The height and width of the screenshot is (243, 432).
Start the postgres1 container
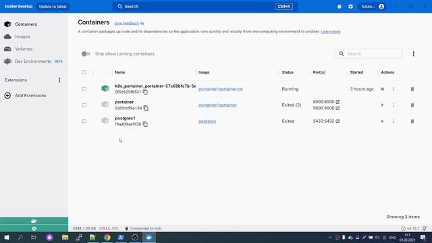pos(383,122)
